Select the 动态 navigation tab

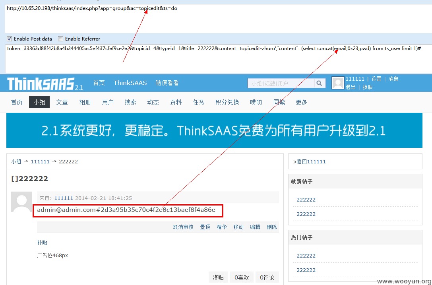[153, 102]
